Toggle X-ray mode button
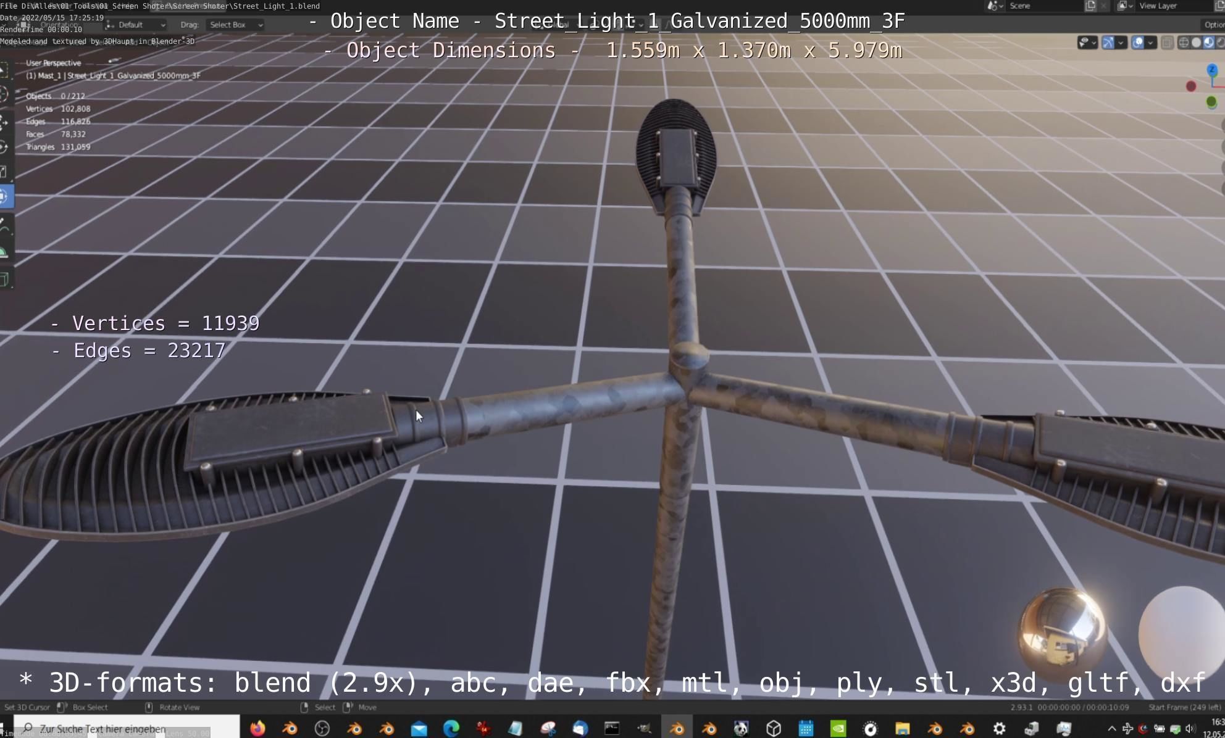Image resolution: width=1225 pixels, height=738 pixels. click(x=1167, y=43)
